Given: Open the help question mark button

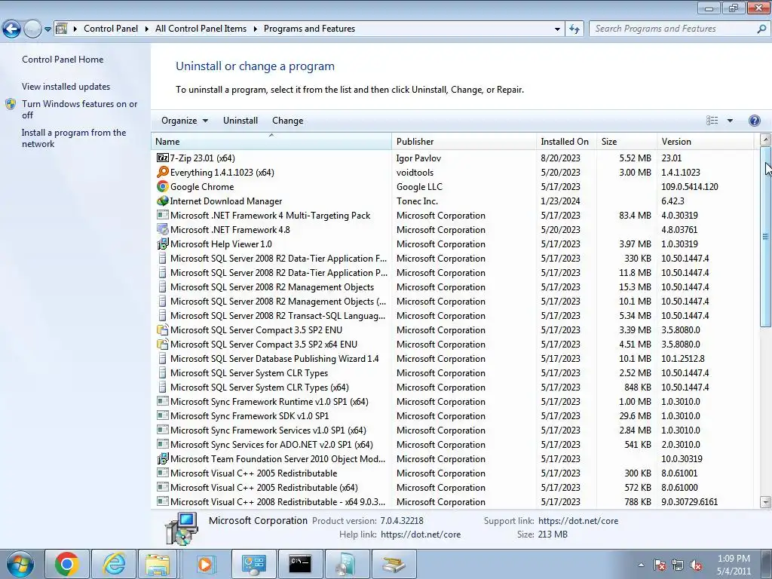Looking at the screenshot, I should [754, 121].
